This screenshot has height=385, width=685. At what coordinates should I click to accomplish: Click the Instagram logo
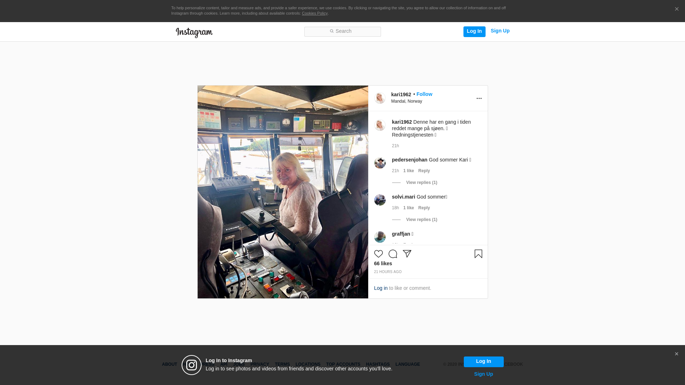click(x=194, y=32)
